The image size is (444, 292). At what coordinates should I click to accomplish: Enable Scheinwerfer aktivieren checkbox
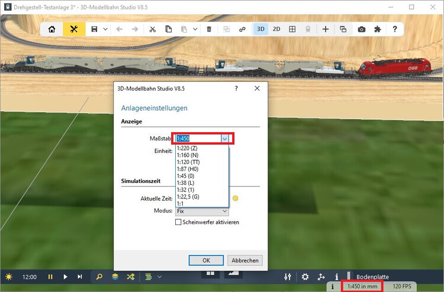point(178,222)
